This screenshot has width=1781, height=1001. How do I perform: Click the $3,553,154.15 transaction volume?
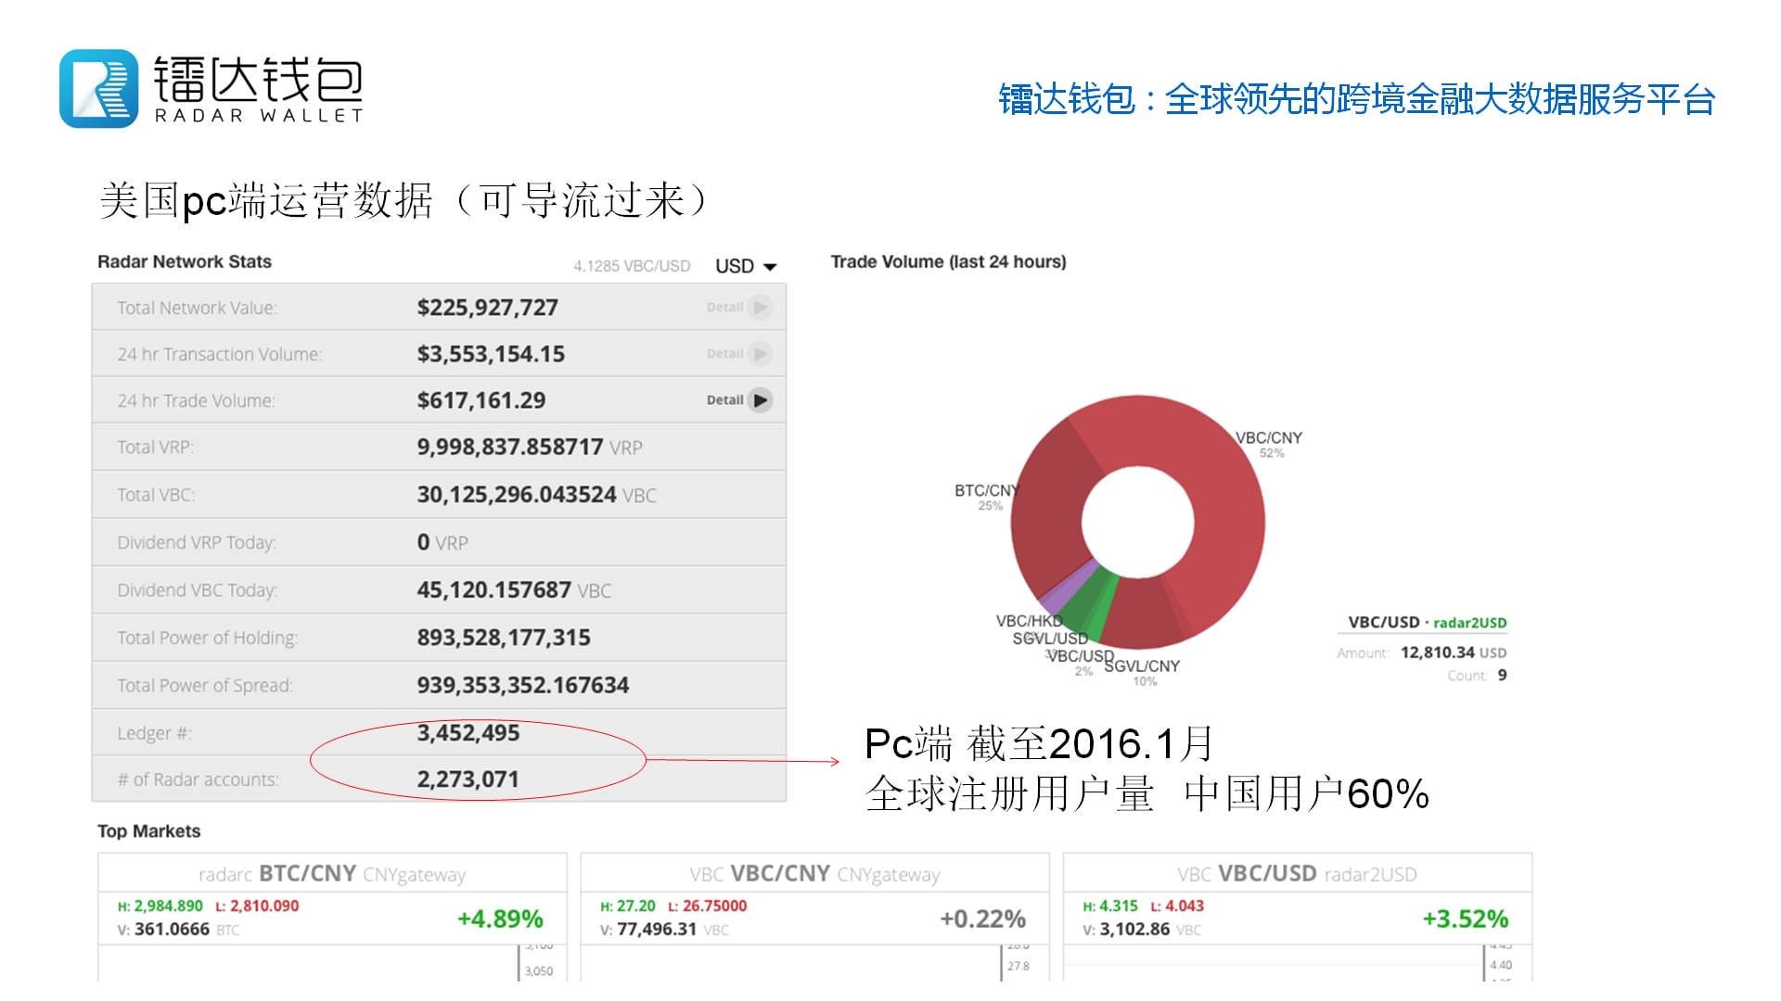click(491, 354)
